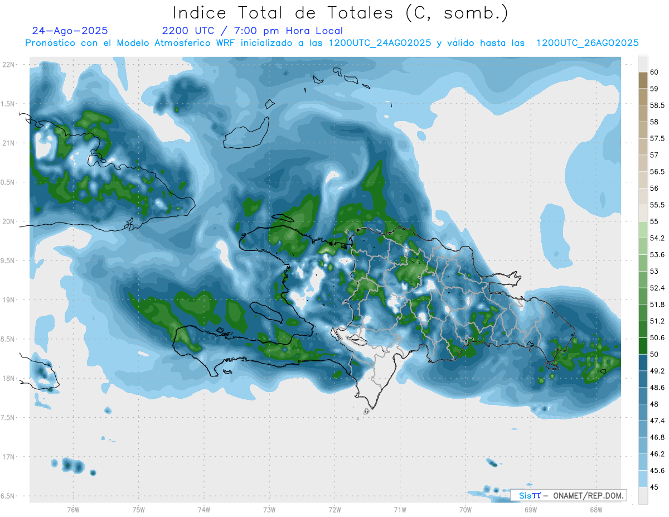The width and height of the screenshot is (669, 517).
Task: Click the 50 label on the color scale
Action: tap(654, 355)
